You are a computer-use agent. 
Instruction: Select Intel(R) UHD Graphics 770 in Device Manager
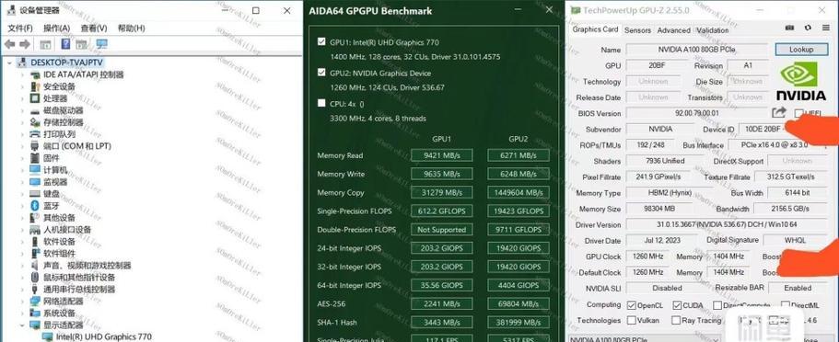[x=104, y=336]
